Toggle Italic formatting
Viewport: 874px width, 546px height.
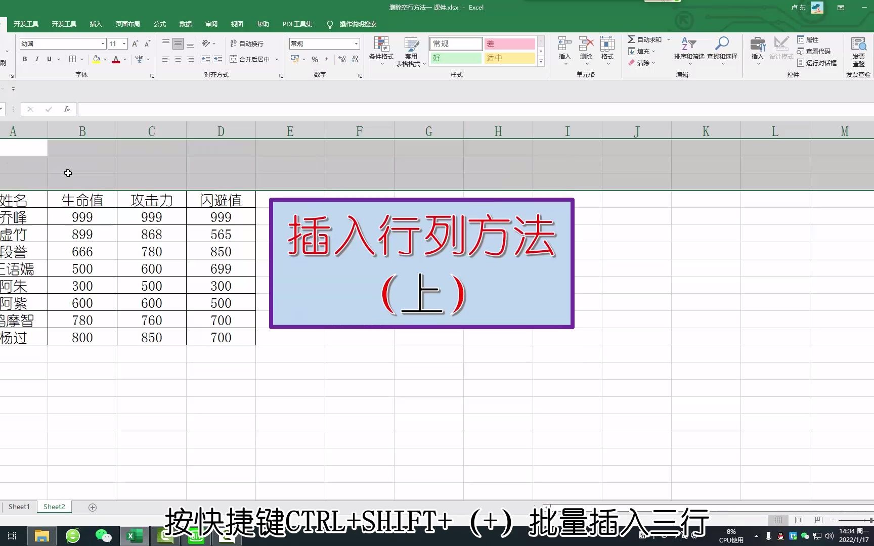pos(37,59)
